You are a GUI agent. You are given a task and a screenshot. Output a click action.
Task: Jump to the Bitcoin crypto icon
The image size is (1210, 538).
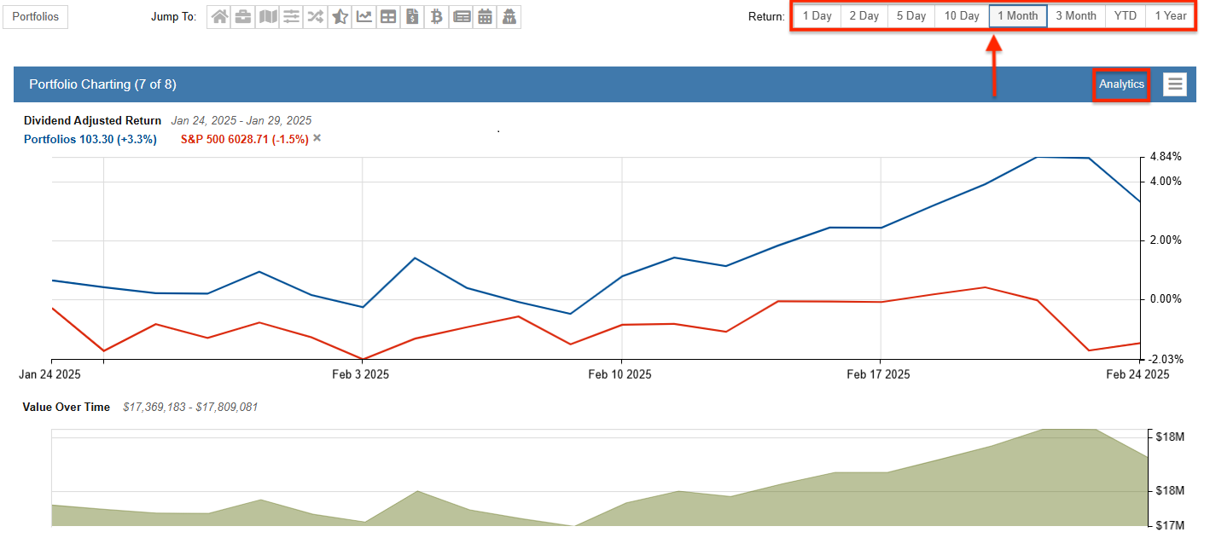tap(437, 16)
